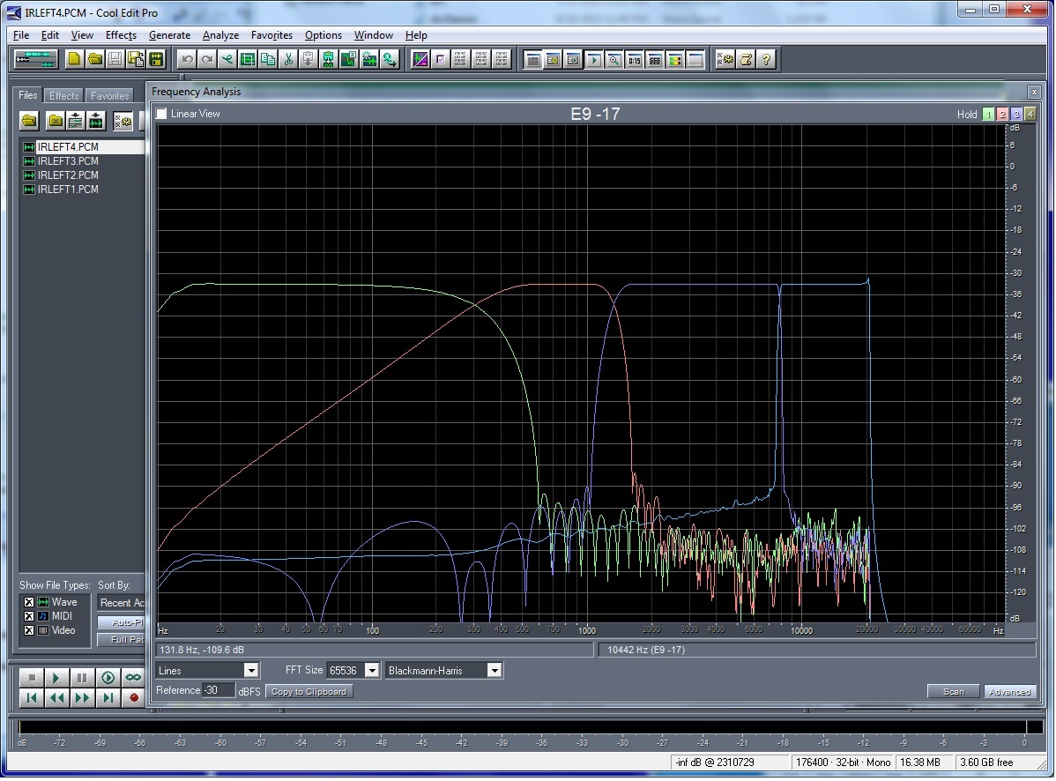Click the New file toolbar icon
The width and height of the screenshot is (1056, 781).
click(75, 59)
